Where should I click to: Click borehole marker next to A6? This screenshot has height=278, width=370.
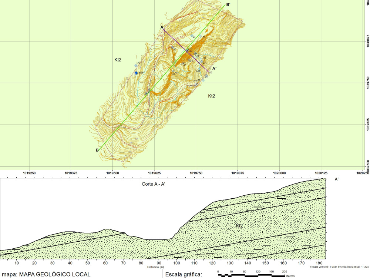click(x=200, y=36)
